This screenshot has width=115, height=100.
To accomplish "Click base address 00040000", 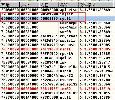I will click(10, 10).
